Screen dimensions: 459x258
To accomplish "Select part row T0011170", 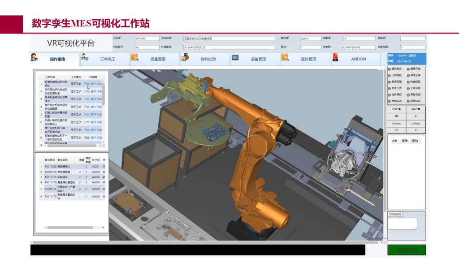I will click(x=72, y=182).
